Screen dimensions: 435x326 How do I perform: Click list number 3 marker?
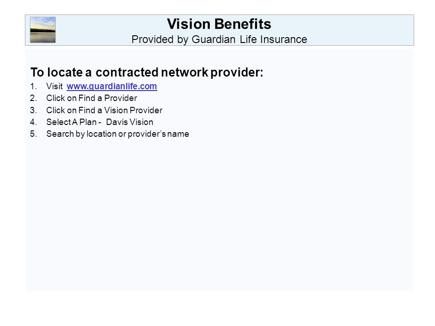(x=33, y=110)
